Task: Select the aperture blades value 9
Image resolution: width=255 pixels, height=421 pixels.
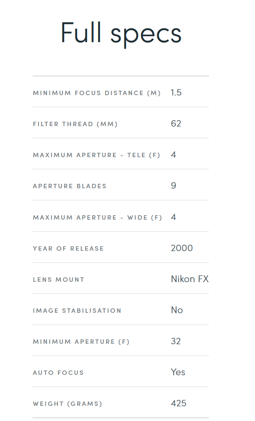Action: point(174,186)
